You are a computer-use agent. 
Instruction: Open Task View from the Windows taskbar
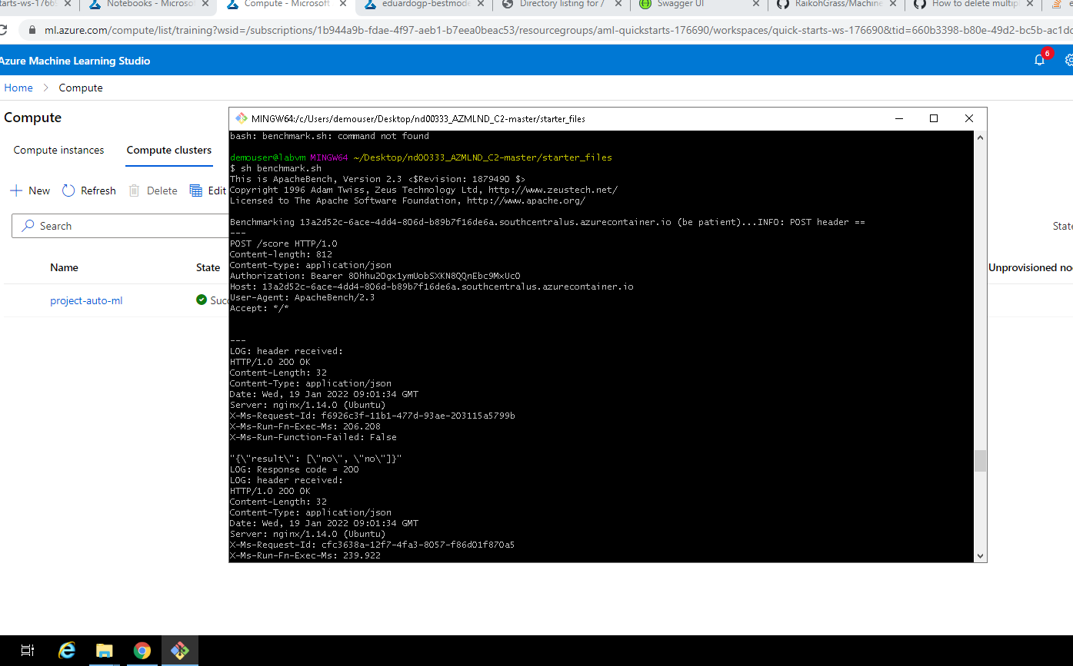(x=27, y=651)
